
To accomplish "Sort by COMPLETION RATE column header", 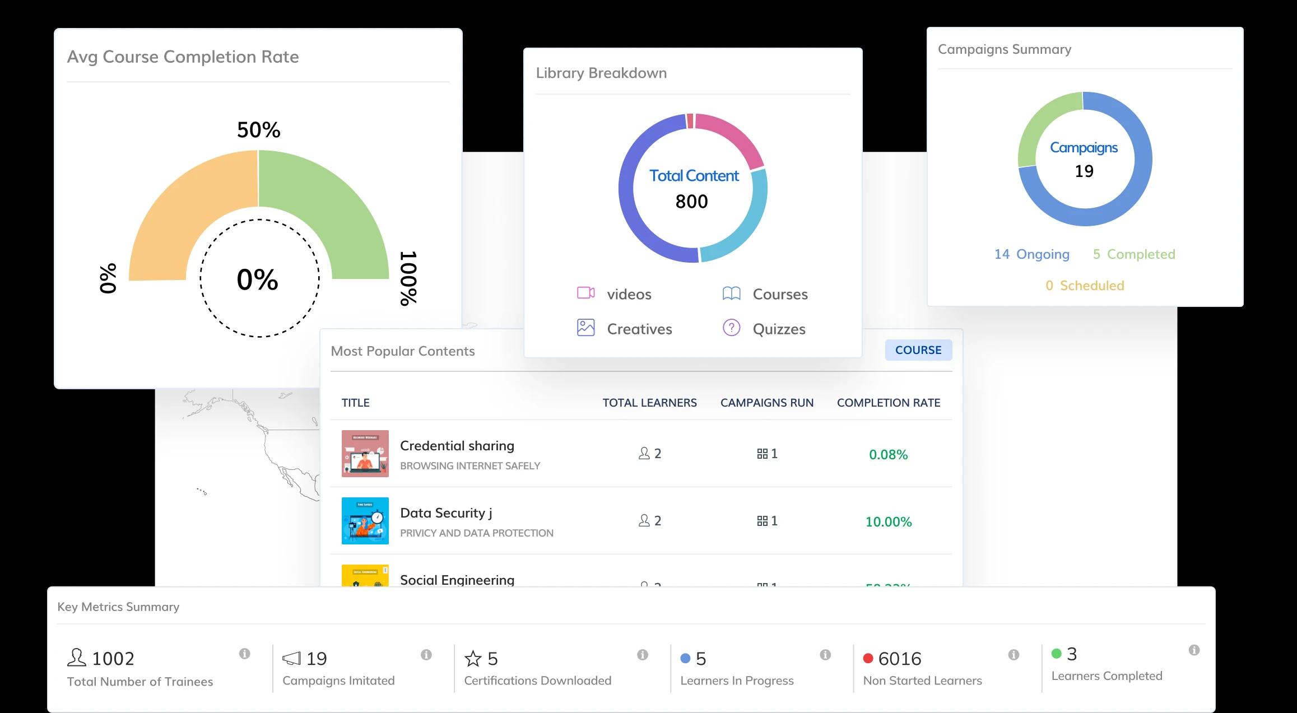I will (889, 403).
